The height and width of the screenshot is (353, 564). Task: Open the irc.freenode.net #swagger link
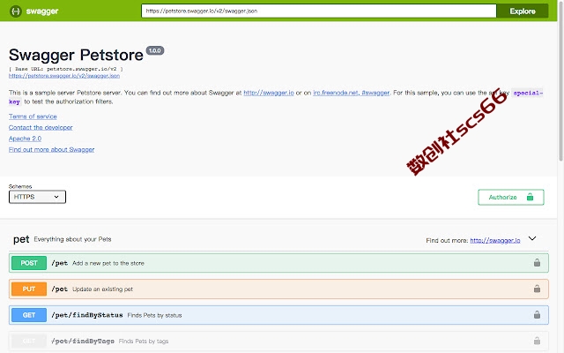pos(351,93)
